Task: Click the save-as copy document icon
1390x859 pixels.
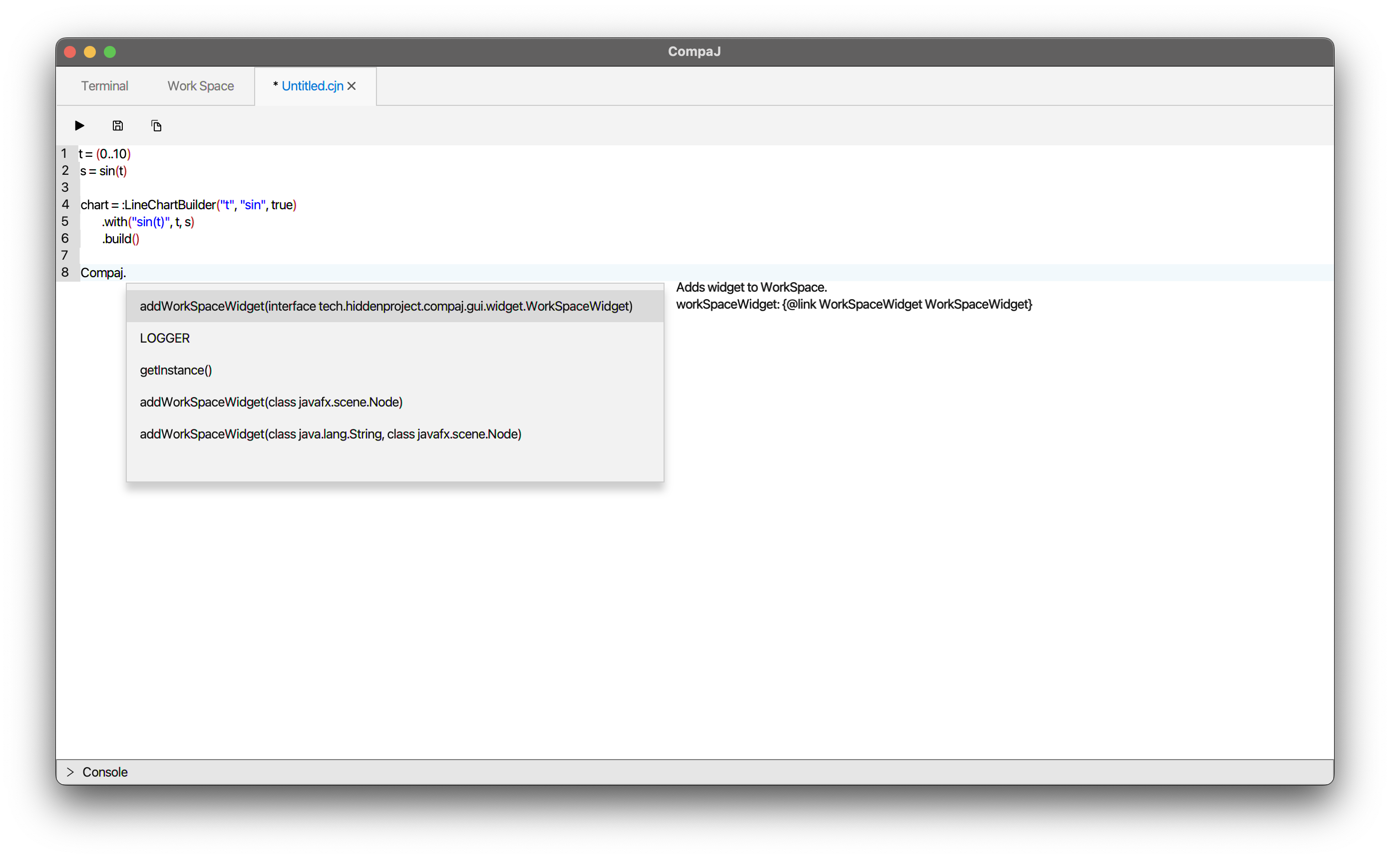Action: 156,125
